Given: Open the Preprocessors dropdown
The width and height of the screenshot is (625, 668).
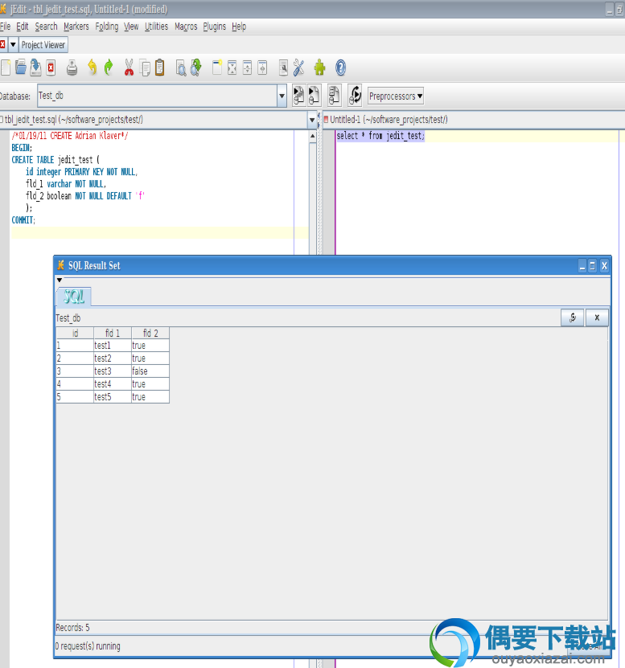Looking at the screenshot, I should tap(395, 96).
